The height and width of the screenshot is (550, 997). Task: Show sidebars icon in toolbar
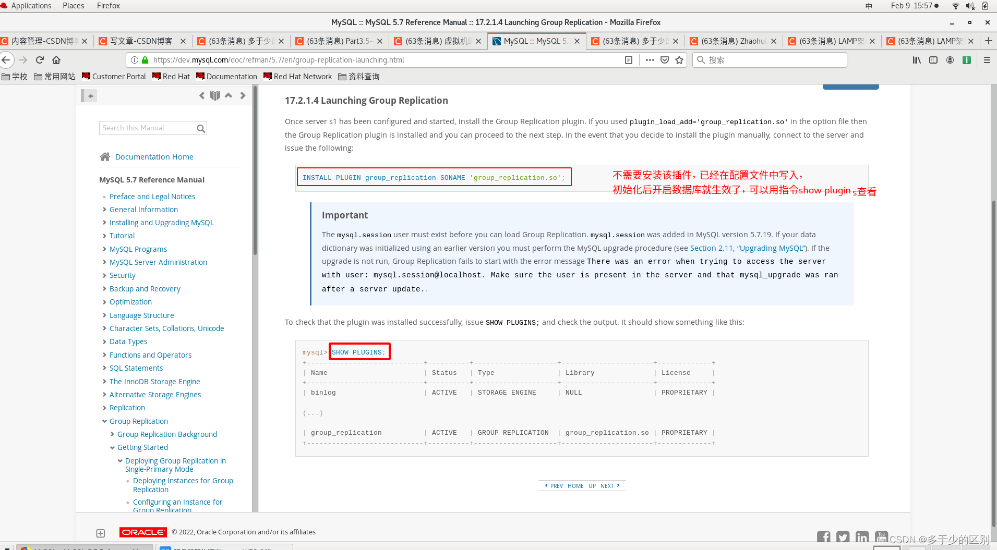point(933,60)
